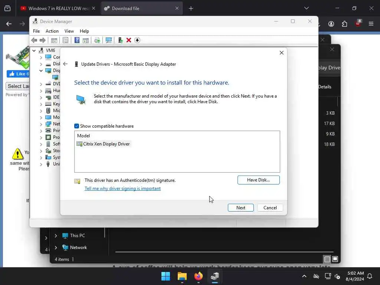
Task: Click the browser back arrow button
Action: click(x=9, y=24)
